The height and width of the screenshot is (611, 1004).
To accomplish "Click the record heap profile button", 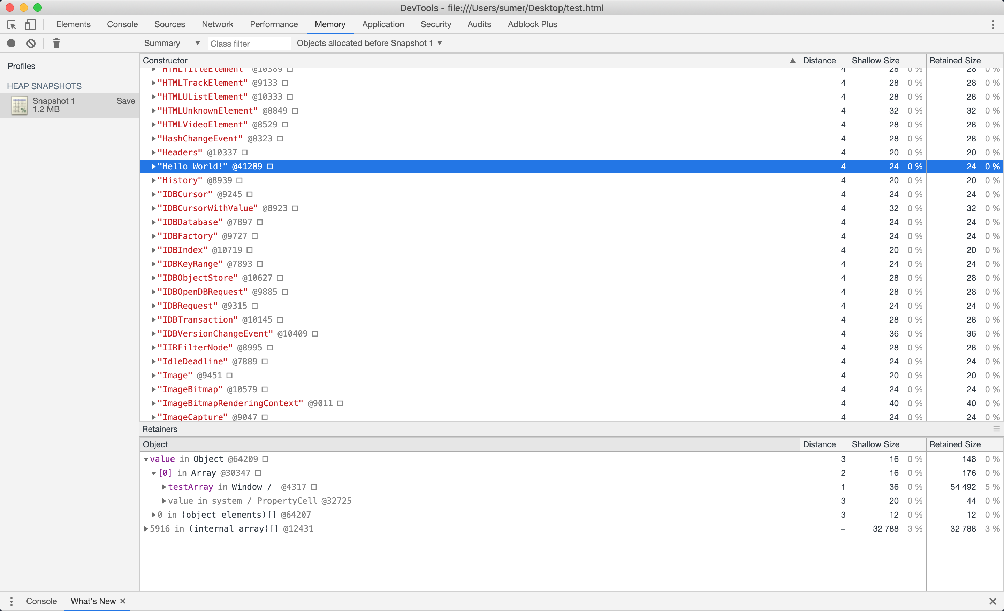I will [12, 43].
